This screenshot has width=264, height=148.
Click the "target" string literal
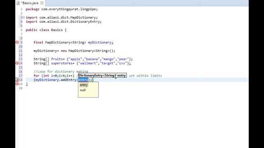tap(107, 63)
